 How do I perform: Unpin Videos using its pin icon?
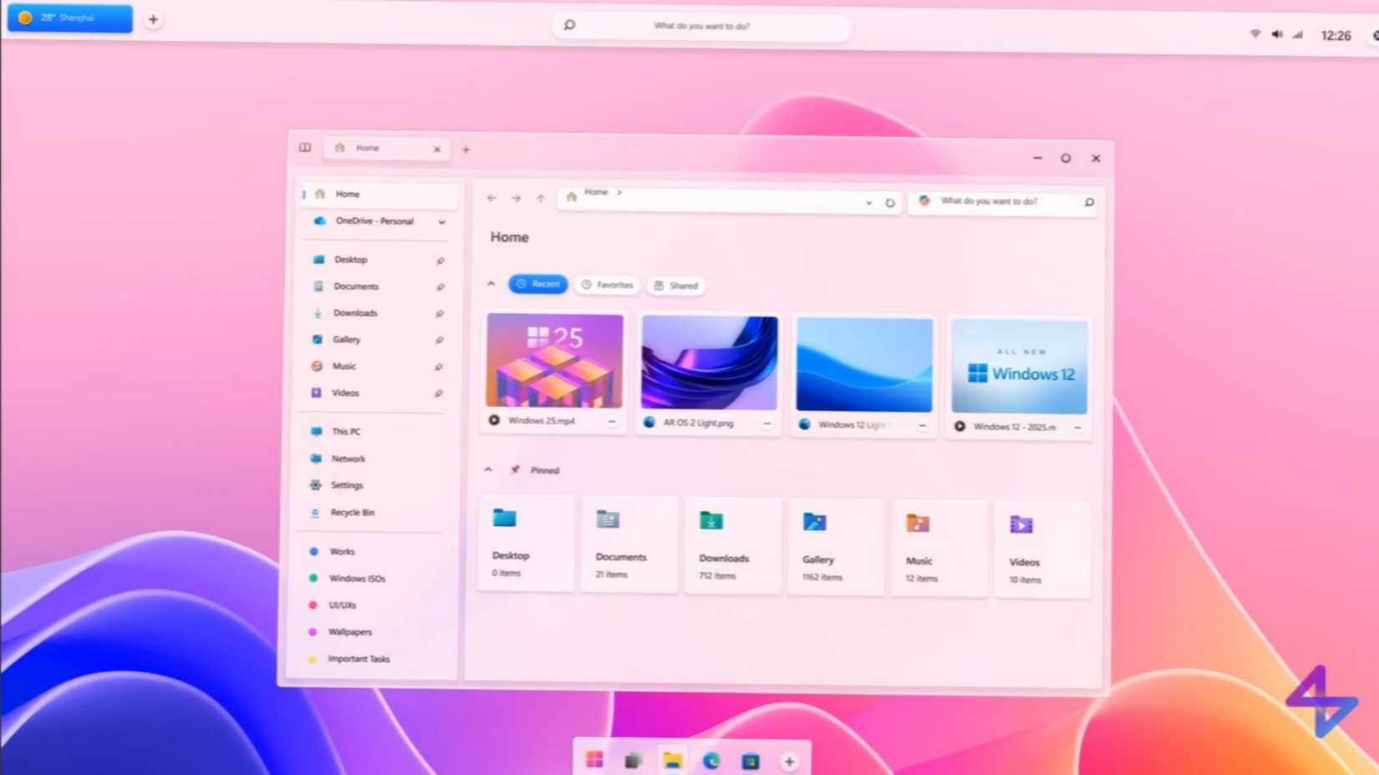[x=438, y=393]
